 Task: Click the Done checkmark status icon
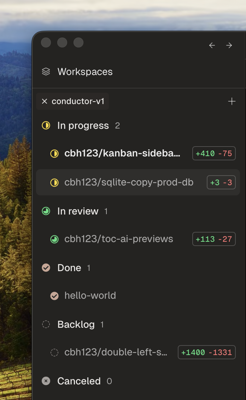coord(46,268)
